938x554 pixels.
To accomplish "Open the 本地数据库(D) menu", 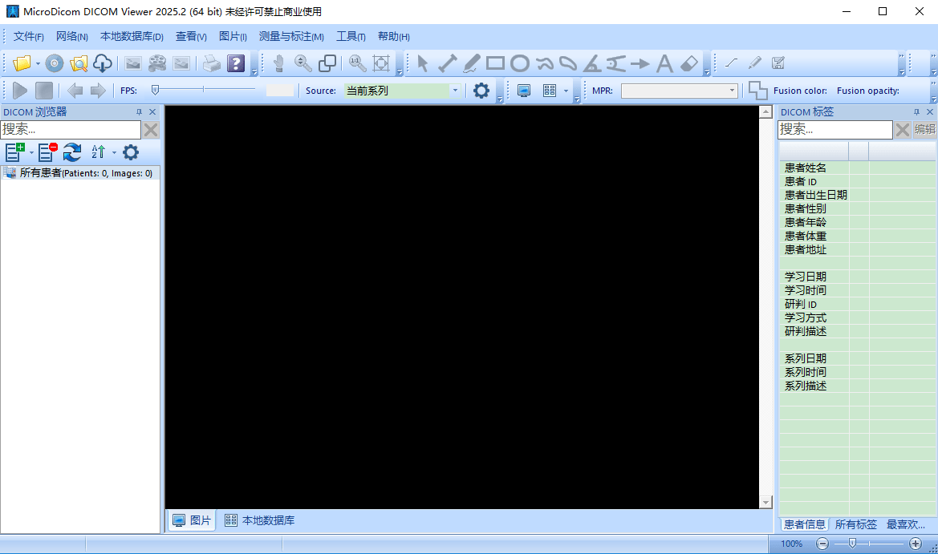I will [132, 36].
